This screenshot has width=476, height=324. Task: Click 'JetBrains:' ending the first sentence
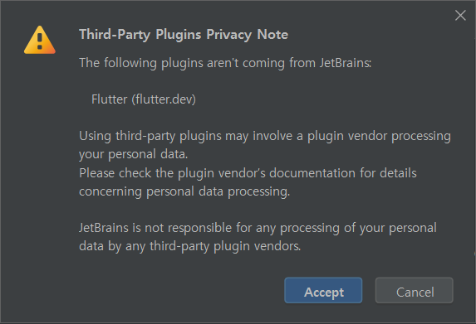[x=346, y=63]
